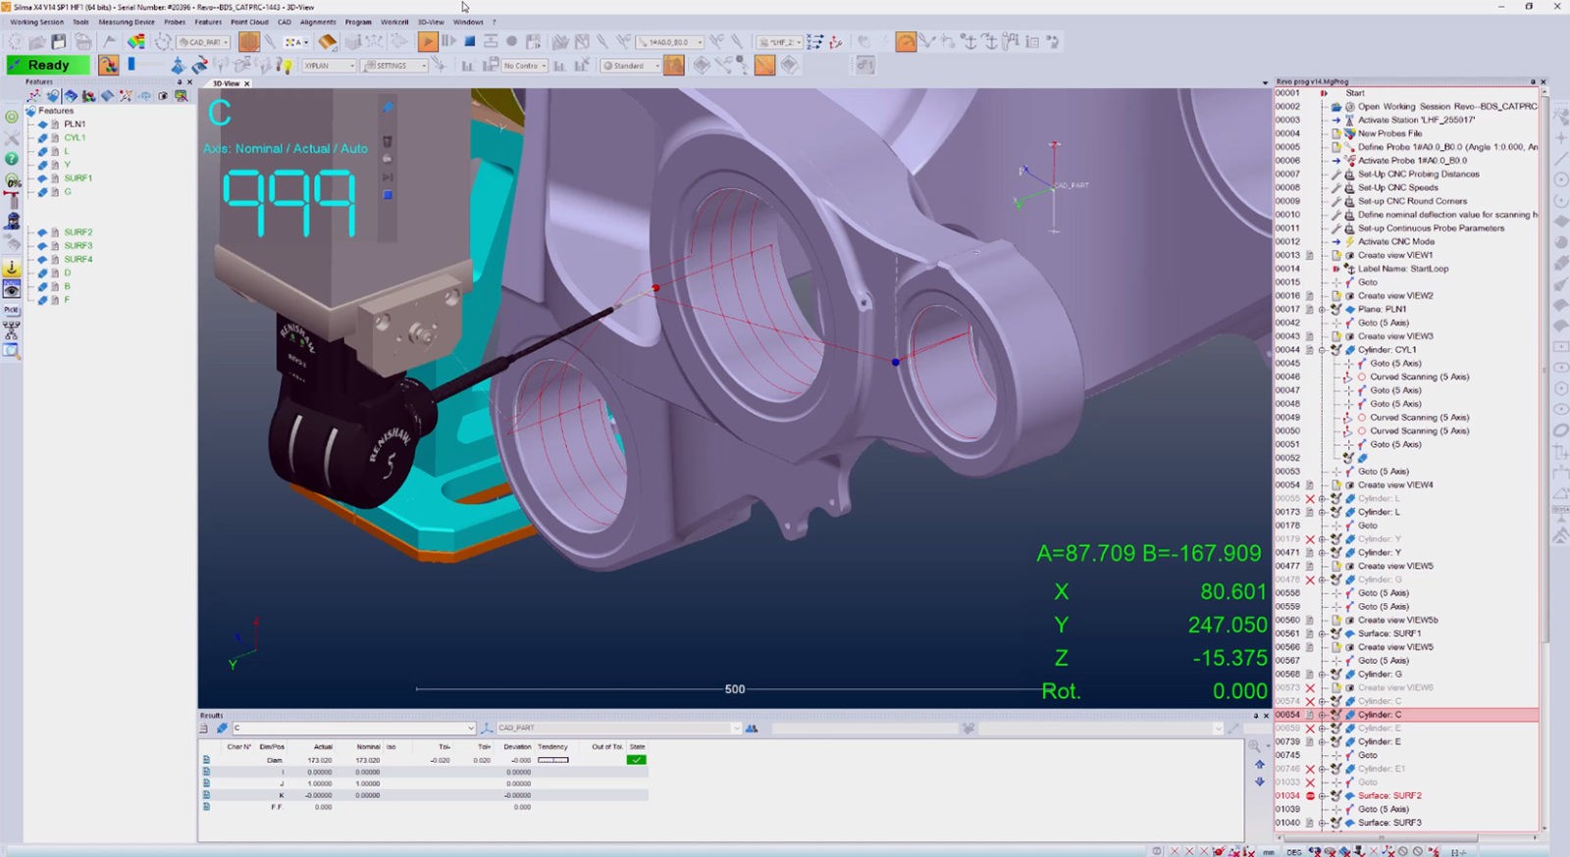Viewport: 1570px width, 857px height.
Task: Toggle red X beside Cylinder: L program line
Action: (x=1310, y=499)
